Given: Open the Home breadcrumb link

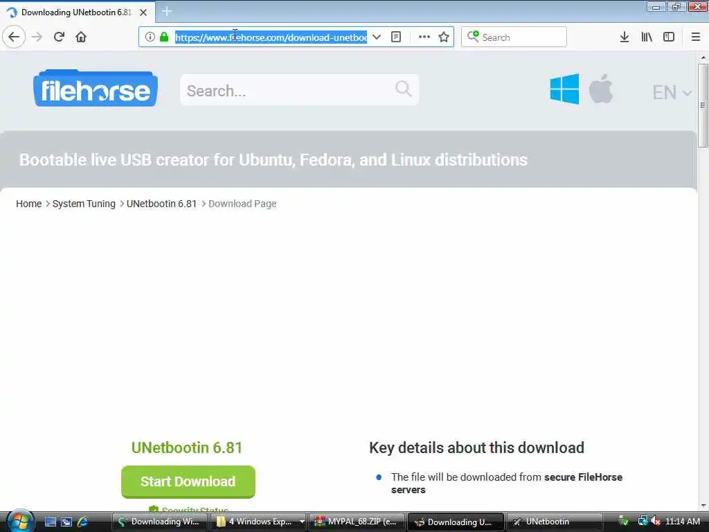Looking at the screenshot, I should tap(29, 204).
